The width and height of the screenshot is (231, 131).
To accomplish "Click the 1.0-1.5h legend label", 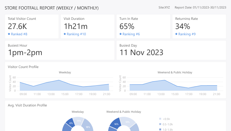I will coord(168,130).
